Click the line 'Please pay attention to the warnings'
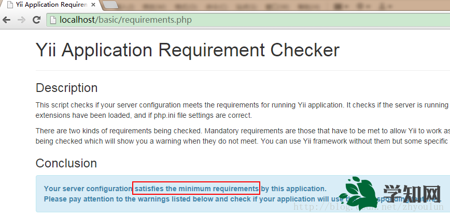The height and width of the screenshot is (217, 450). 243,199
